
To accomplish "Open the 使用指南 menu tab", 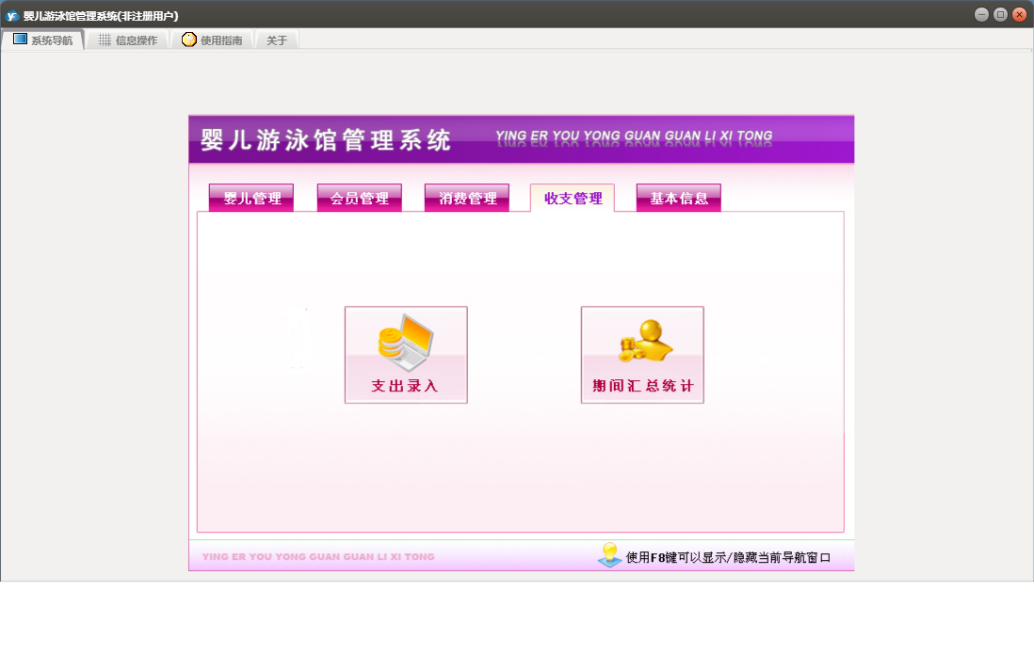I will click(212, 40).
